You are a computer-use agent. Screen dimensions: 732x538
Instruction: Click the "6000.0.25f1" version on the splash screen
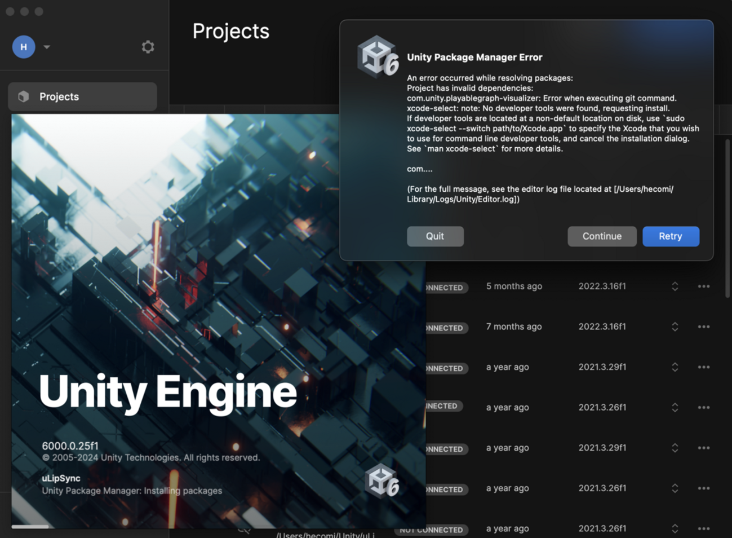[70, 446]
